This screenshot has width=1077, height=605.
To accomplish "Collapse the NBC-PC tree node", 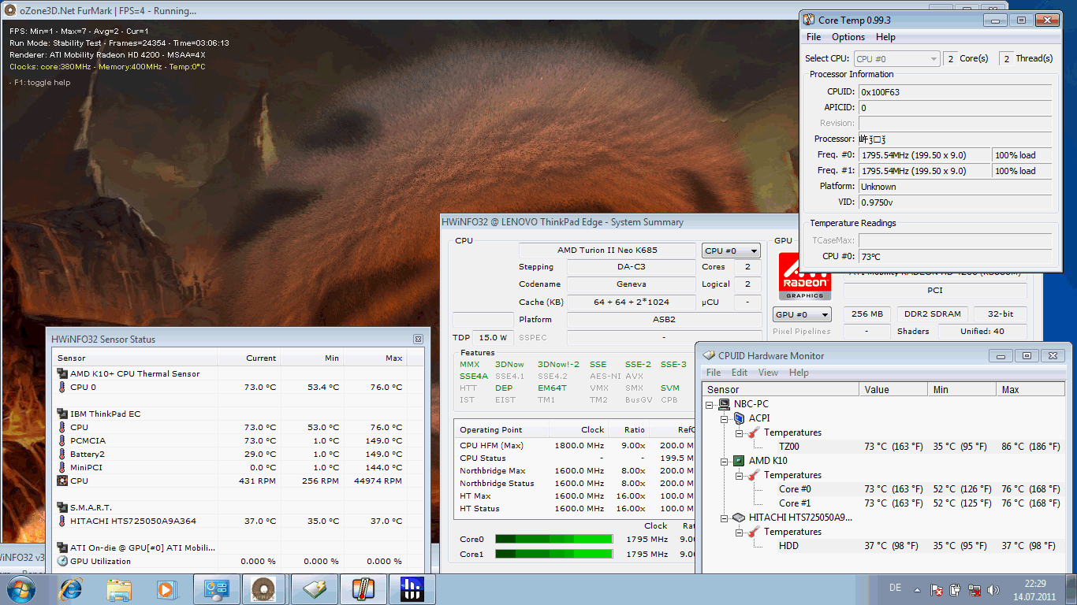I will click(x=710, y=404).
